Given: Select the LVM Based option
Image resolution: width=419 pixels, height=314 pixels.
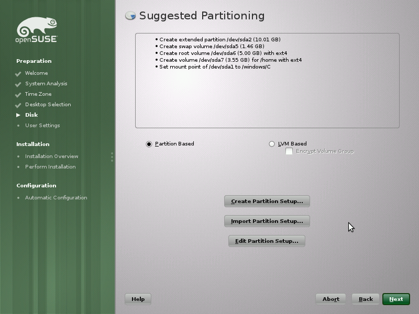Looking at the screenshot, I should (272, 143).
